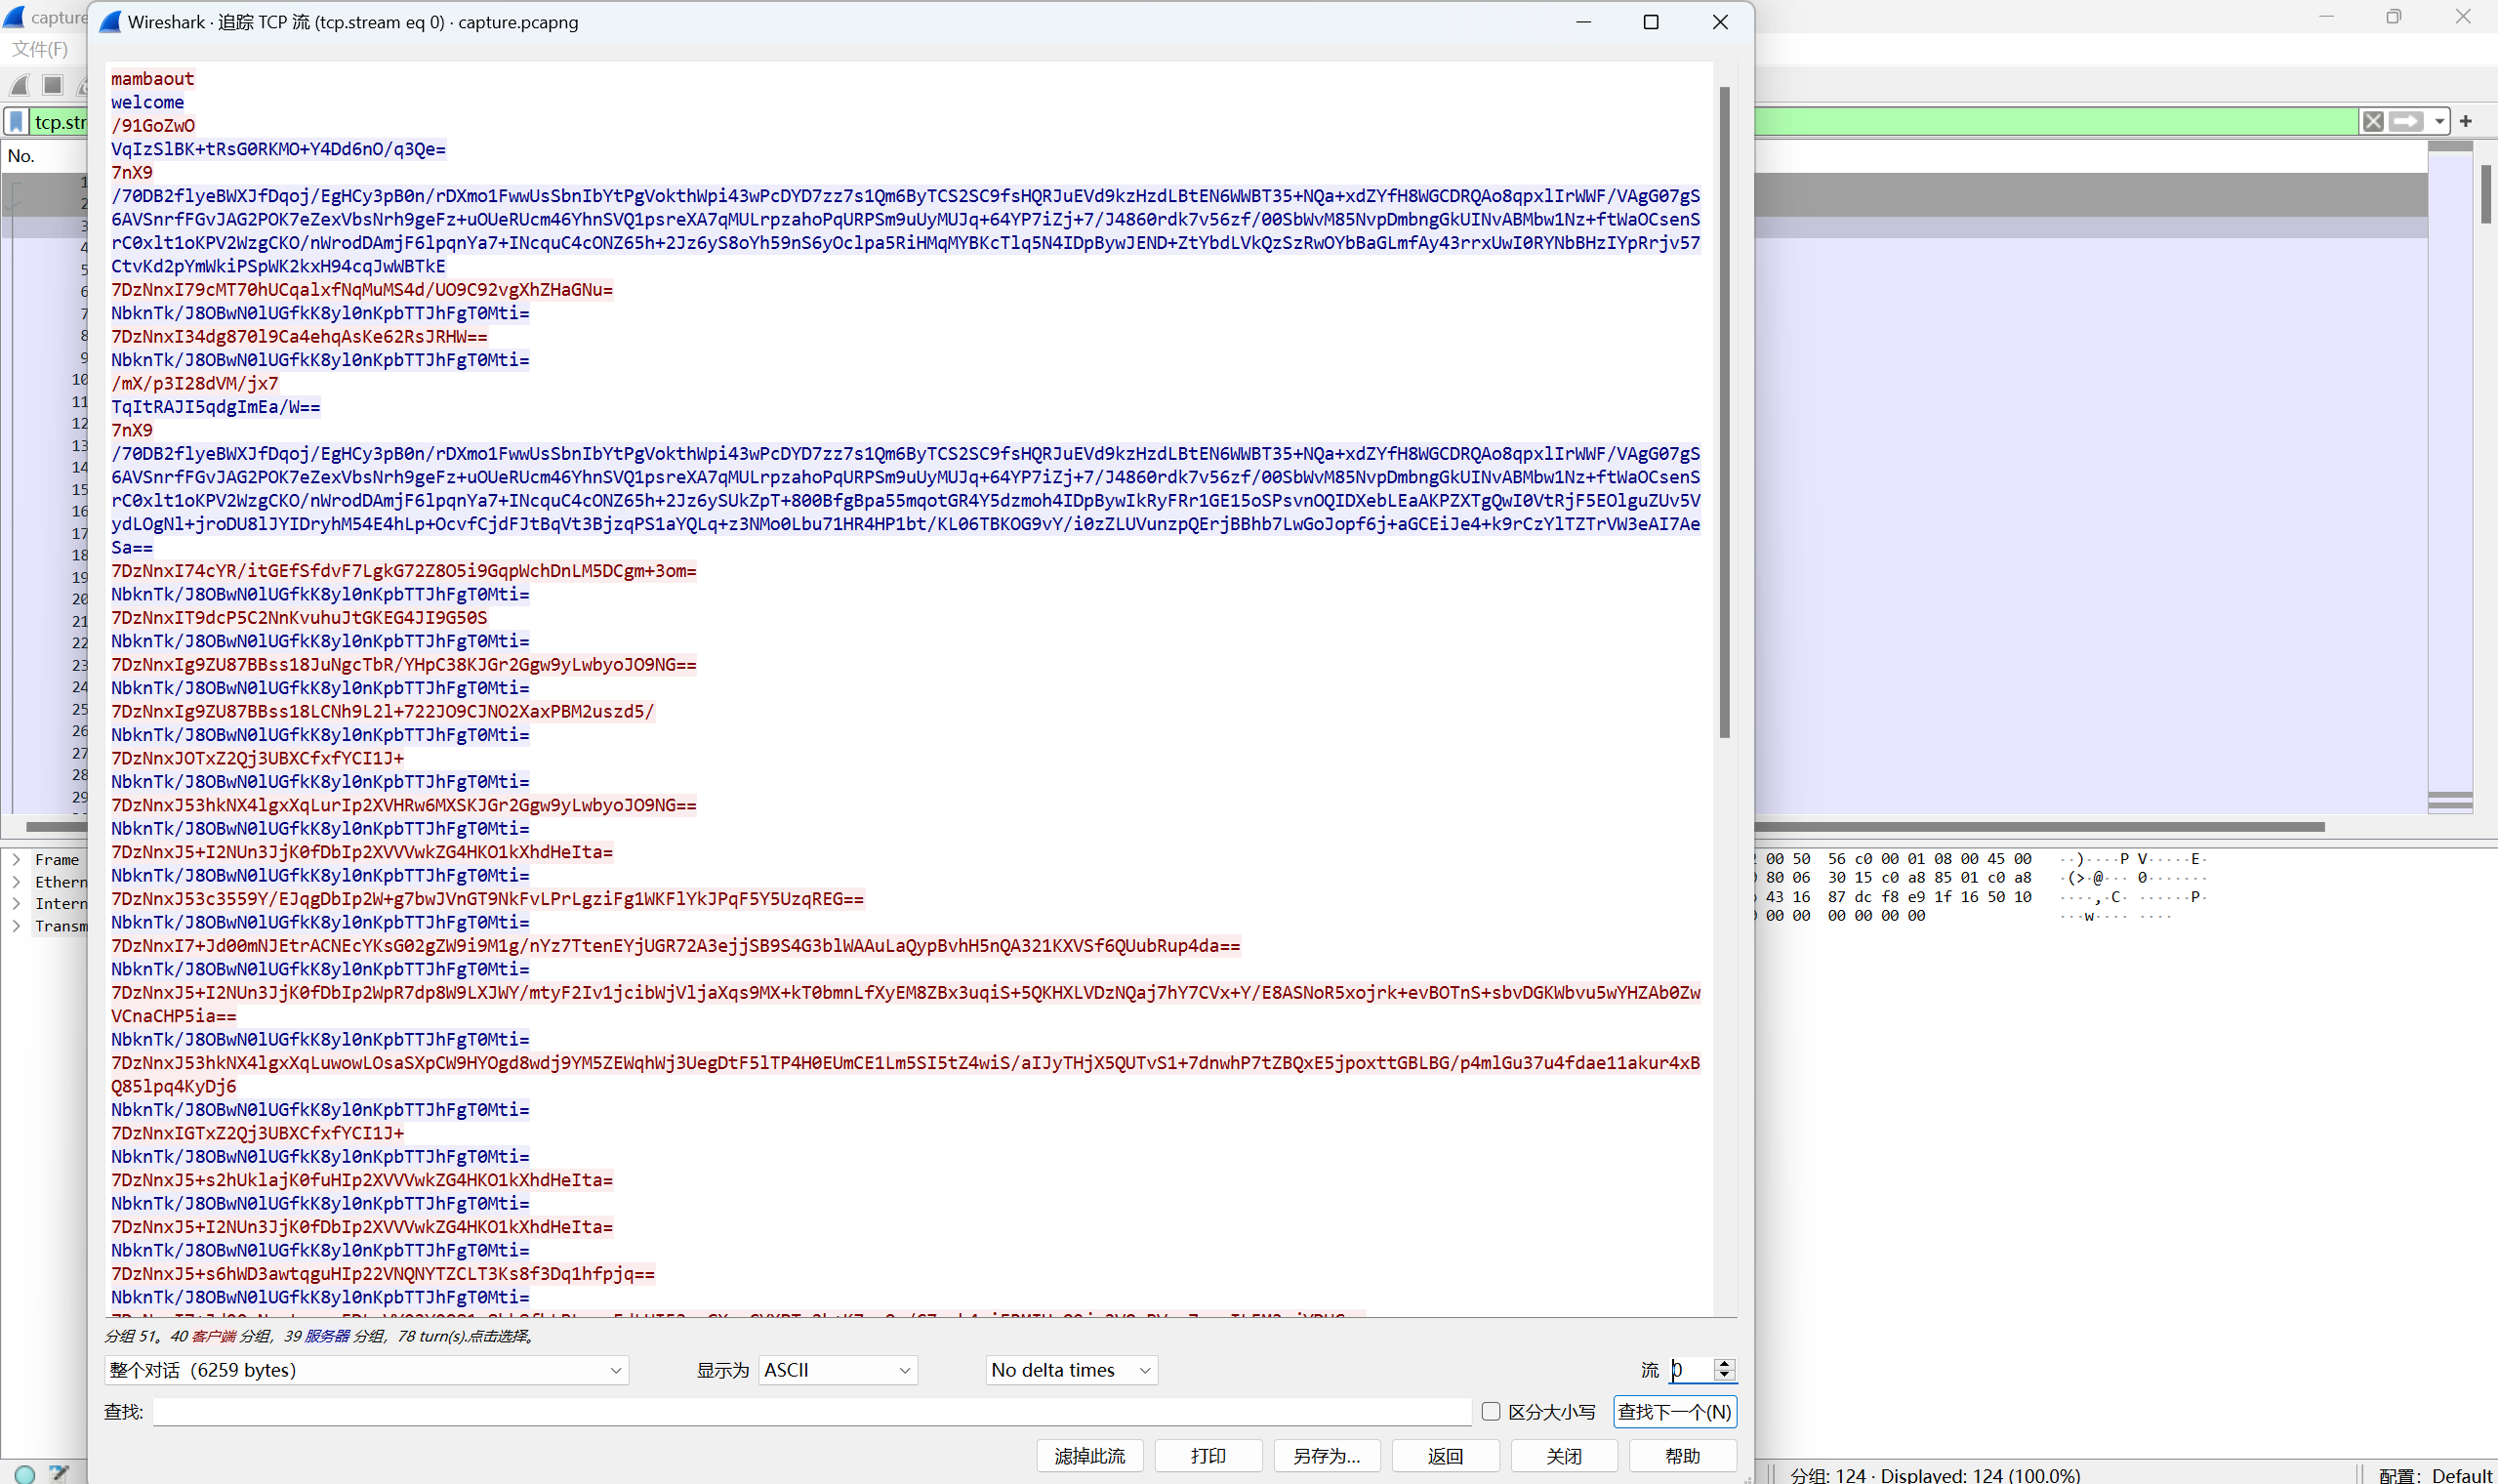Restore the main Wireshark window button

(2393, 17)
